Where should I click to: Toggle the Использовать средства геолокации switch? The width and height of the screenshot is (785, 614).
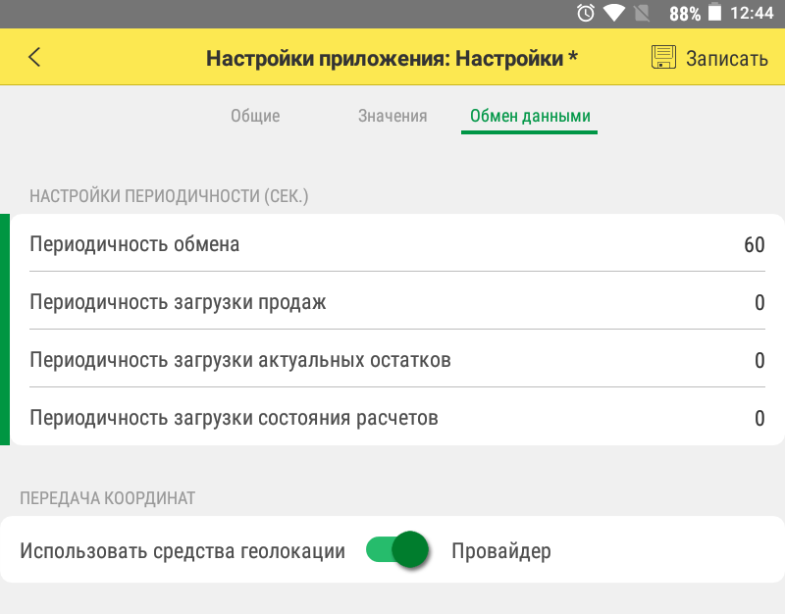397,550
